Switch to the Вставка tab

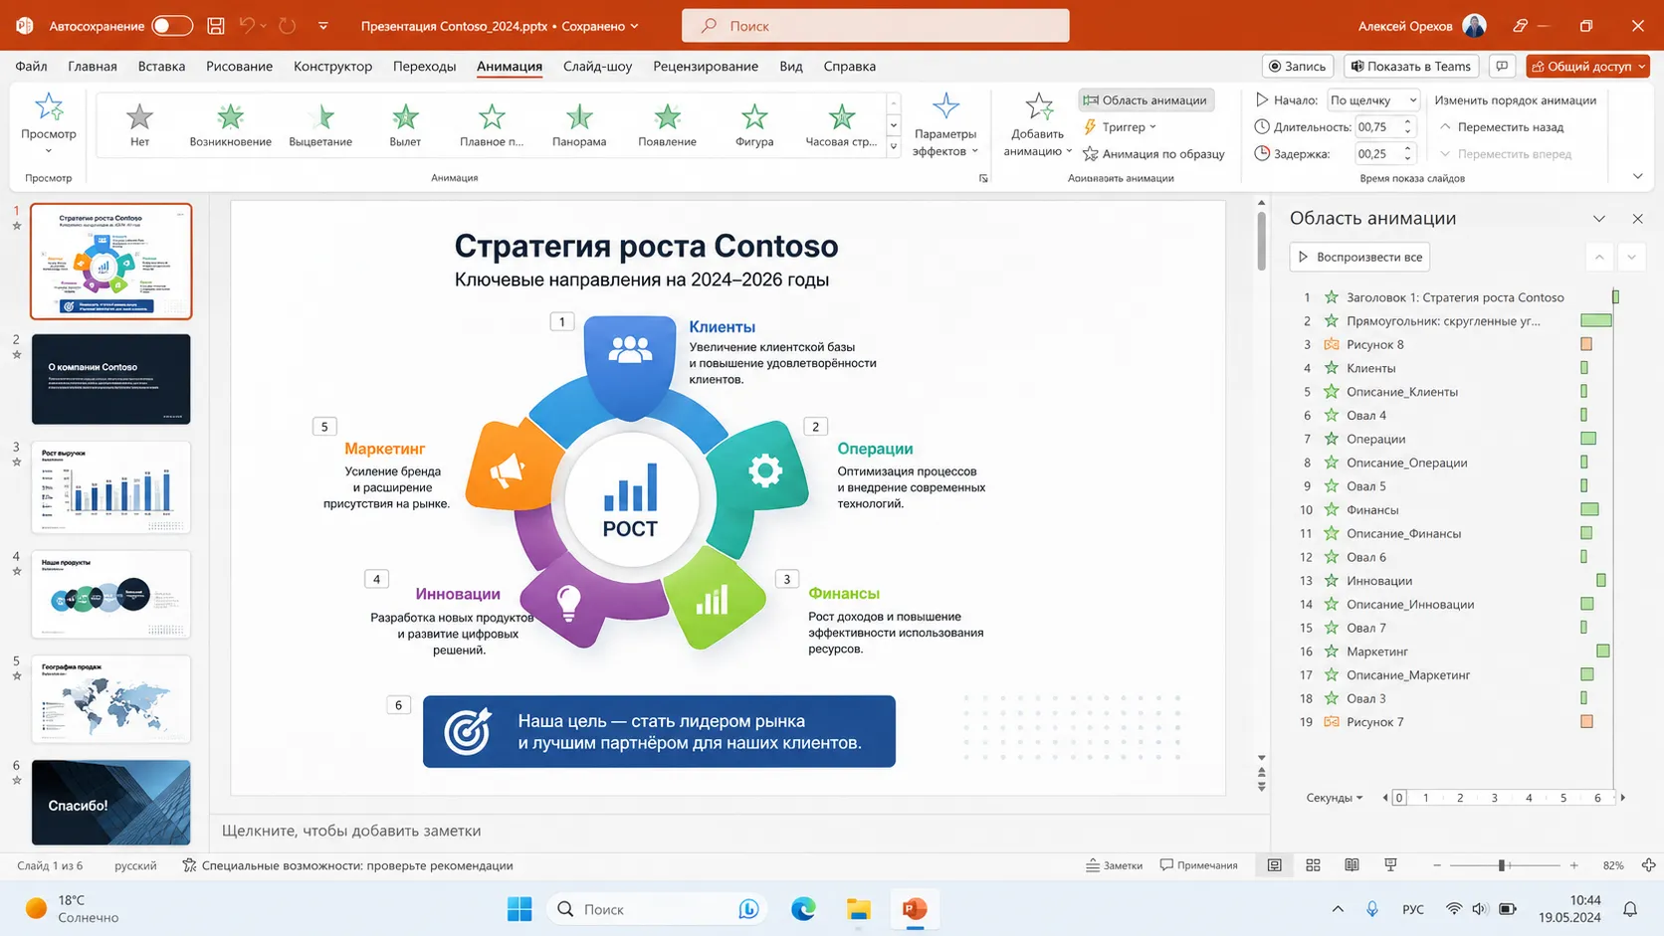(161, 66)
